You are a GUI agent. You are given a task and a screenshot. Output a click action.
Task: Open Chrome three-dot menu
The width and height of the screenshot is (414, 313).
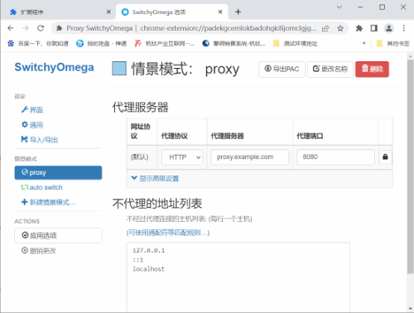(404, 28)
